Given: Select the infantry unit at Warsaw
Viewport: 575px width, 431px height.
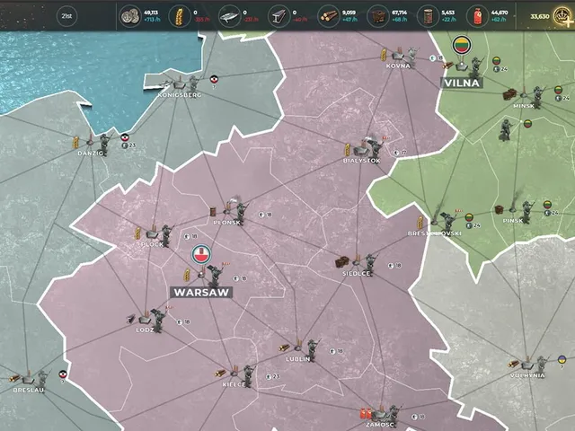Looking at the screenshot, I should [x=215, y=276].
